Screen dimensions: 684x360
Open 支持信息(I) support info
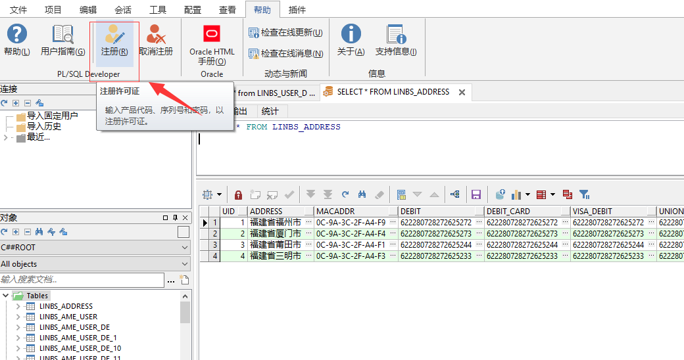coord(396,40)
